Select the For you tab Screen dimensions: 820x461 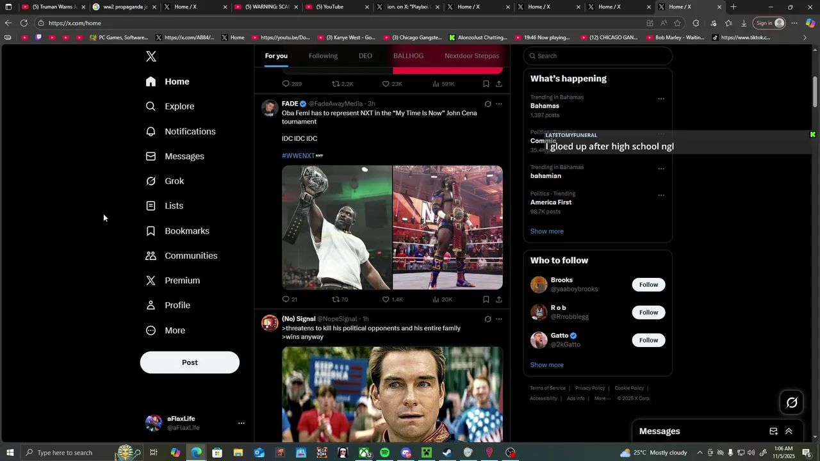(276, 56)
